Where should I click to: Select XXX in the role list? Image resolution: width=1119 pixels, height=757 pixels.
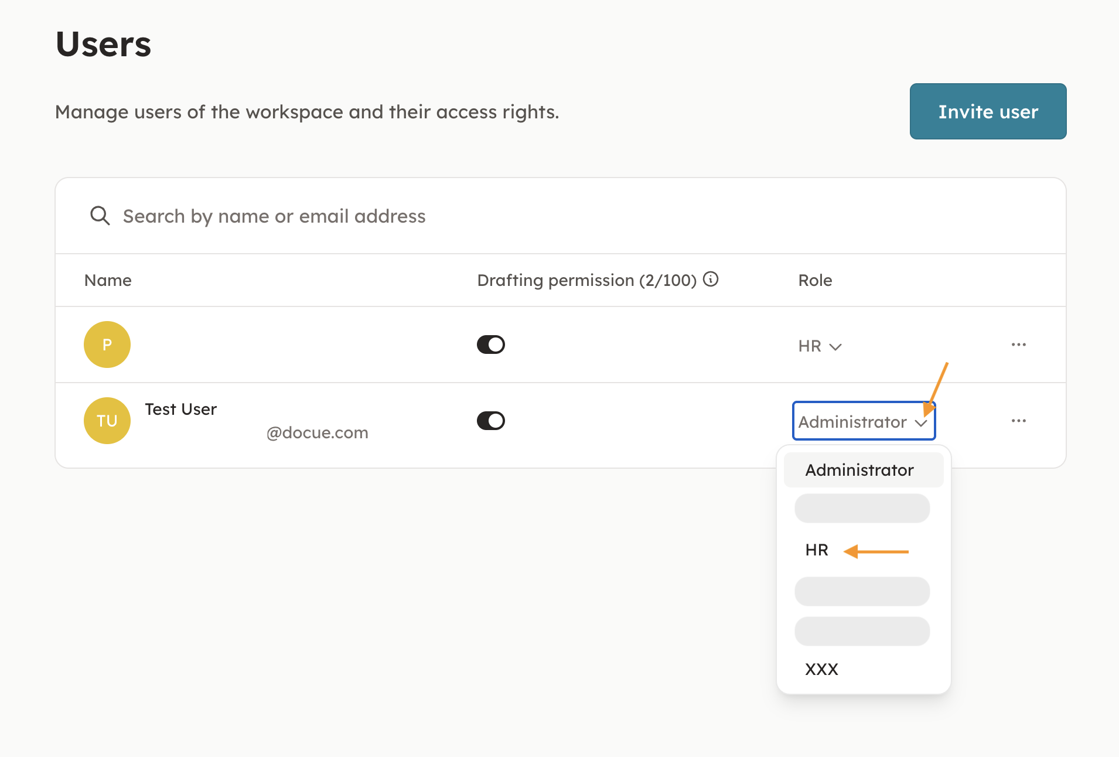pyautogui.click(x=821, y=669)
